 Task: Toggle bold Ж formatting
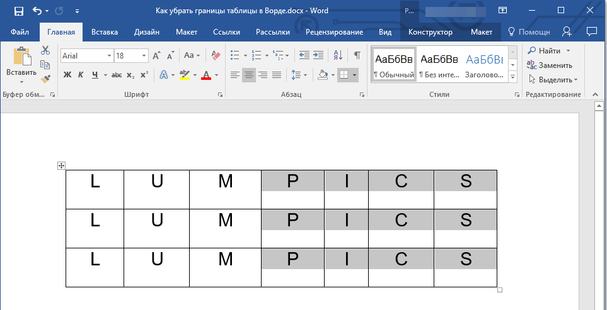click(67, 75)
